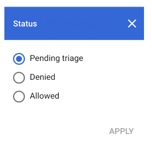Dismiss the dialog using the X icon
152x148 pixels.
click(x=132, y=24)
